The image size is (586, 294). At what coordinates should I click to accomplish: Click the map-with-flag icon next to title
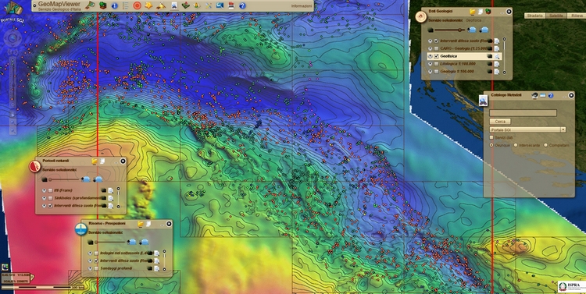90,5
